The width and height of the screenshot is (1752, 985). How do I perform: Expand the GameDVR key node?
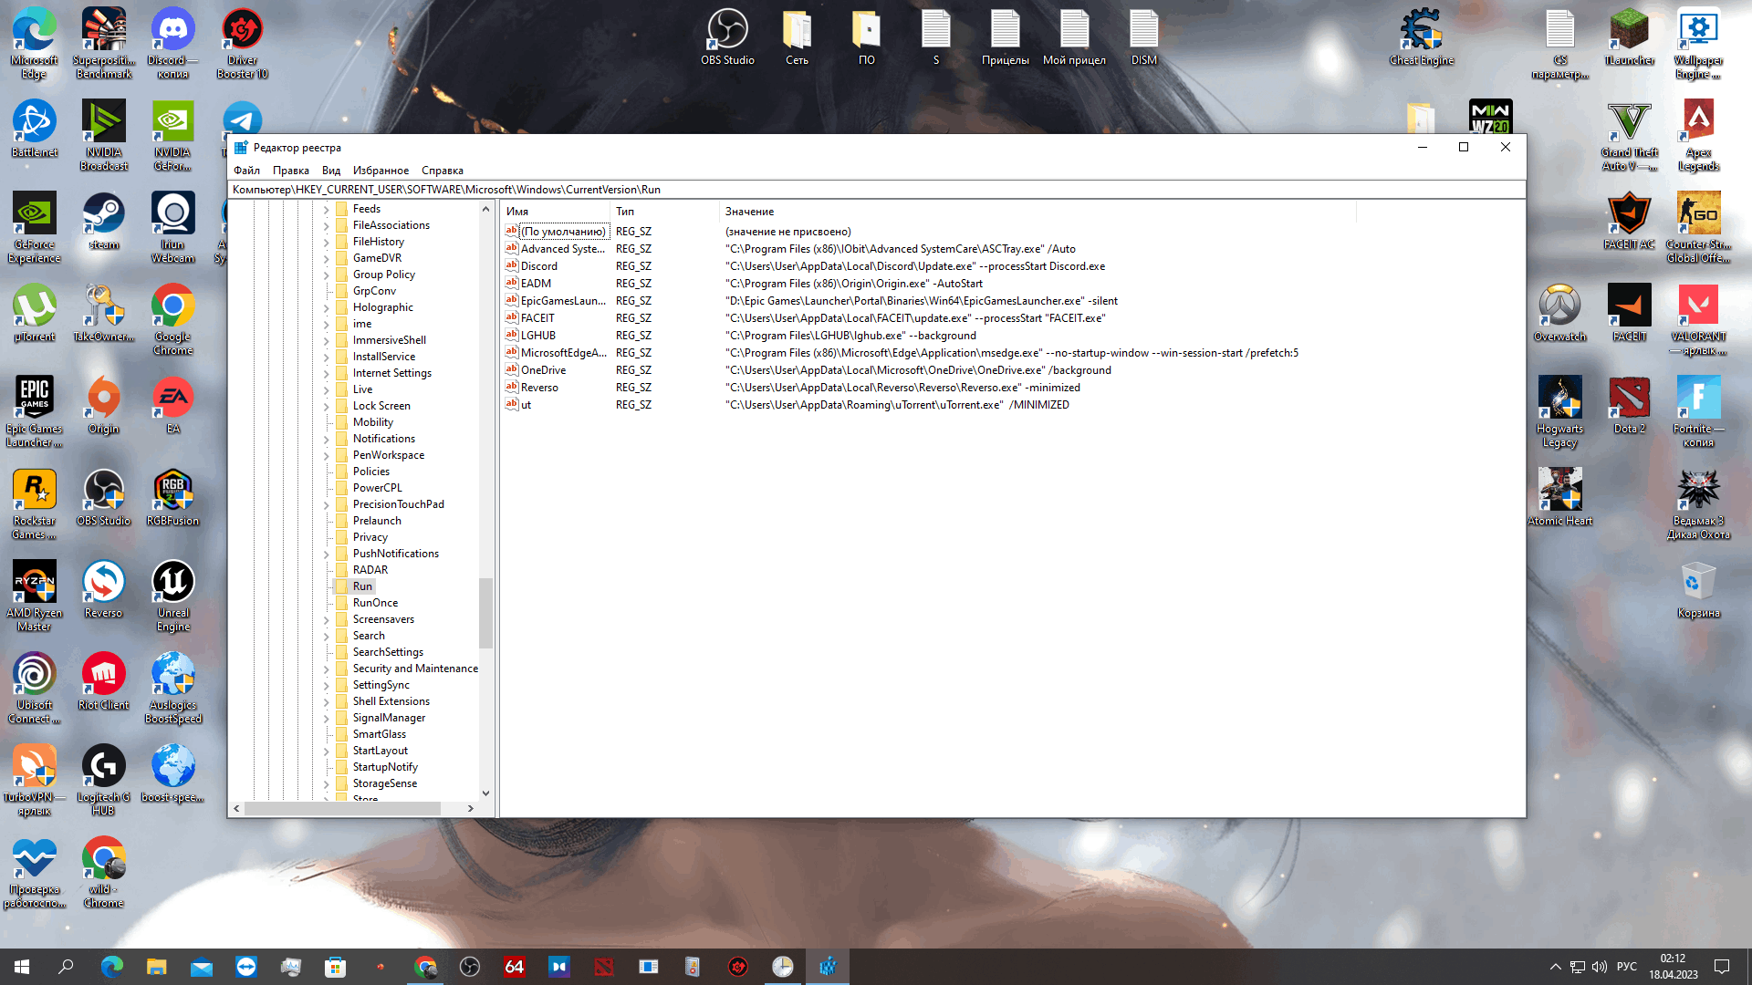[x=326, y=258]
